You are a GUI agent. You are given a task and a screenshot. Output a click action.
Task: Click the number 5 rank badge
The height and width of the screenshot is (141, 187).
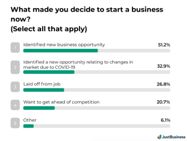coord(15,123)
